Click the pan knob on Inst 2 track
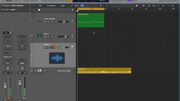This screenshot has width=180, height=101. (x=72, y=35)
